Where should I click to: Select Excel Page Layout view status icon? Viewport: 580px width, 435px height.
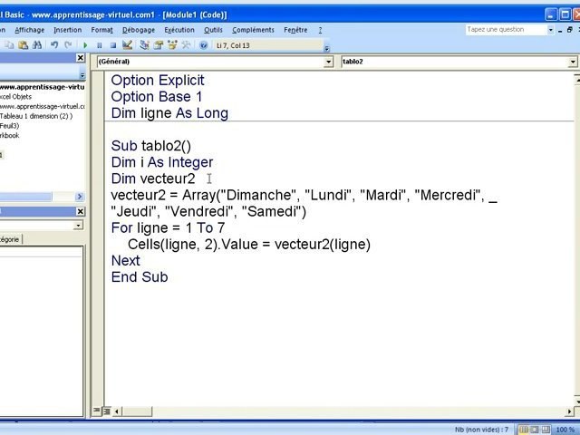click(x=535, y=430)
